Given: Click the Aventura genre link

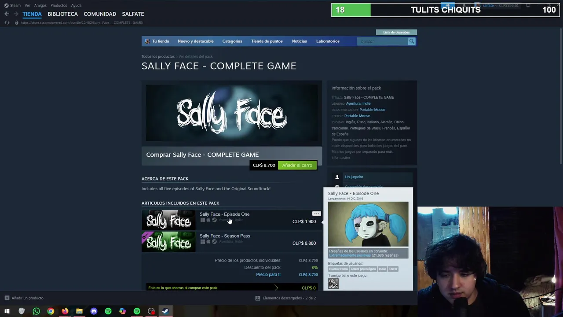Looking at the screenshot, I should 353,103.
